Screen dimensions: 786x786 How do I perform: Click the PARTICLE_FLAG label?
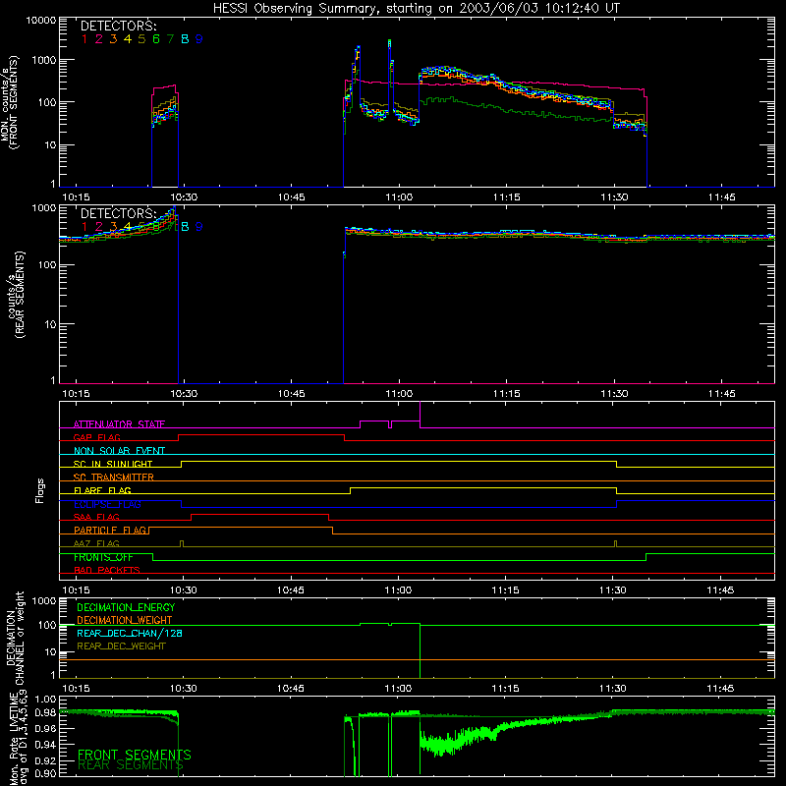110,530
